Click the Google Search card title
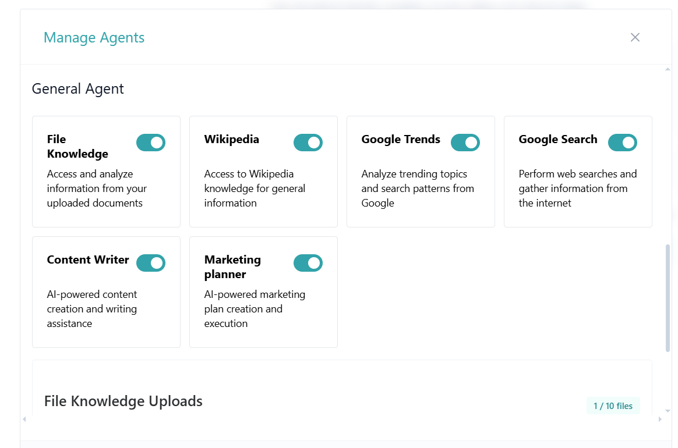Screen dimensions: 678x448 tap(558, 140)
